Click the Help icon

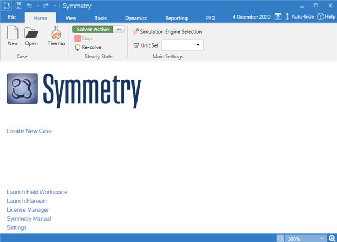point(326,17)
